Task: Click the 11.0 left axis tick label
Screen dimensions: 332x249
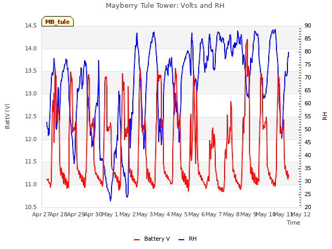Action: point(31,185)
